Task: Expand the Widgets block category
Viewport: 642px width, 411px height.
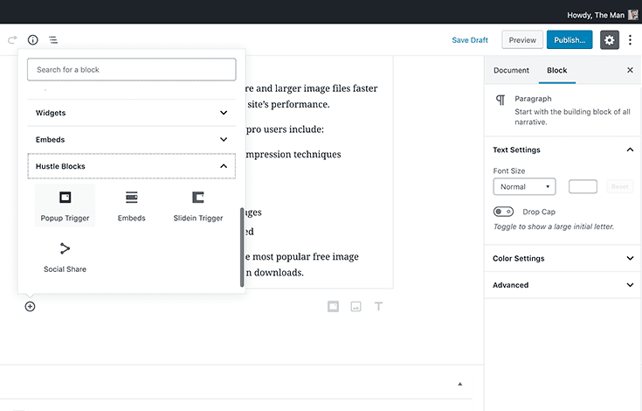Action: (131, 113)
